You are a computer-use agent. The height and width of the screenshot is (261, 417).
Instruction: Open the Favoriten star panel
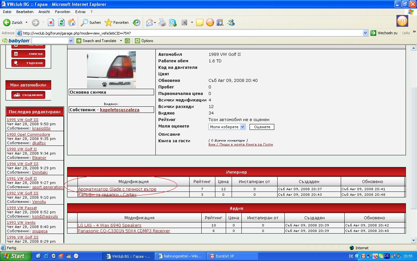tap(117, 23)
